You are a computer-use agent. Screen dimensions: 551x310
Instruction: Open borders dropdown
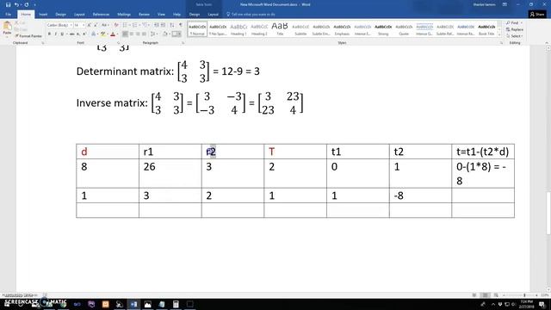(181, 34)
